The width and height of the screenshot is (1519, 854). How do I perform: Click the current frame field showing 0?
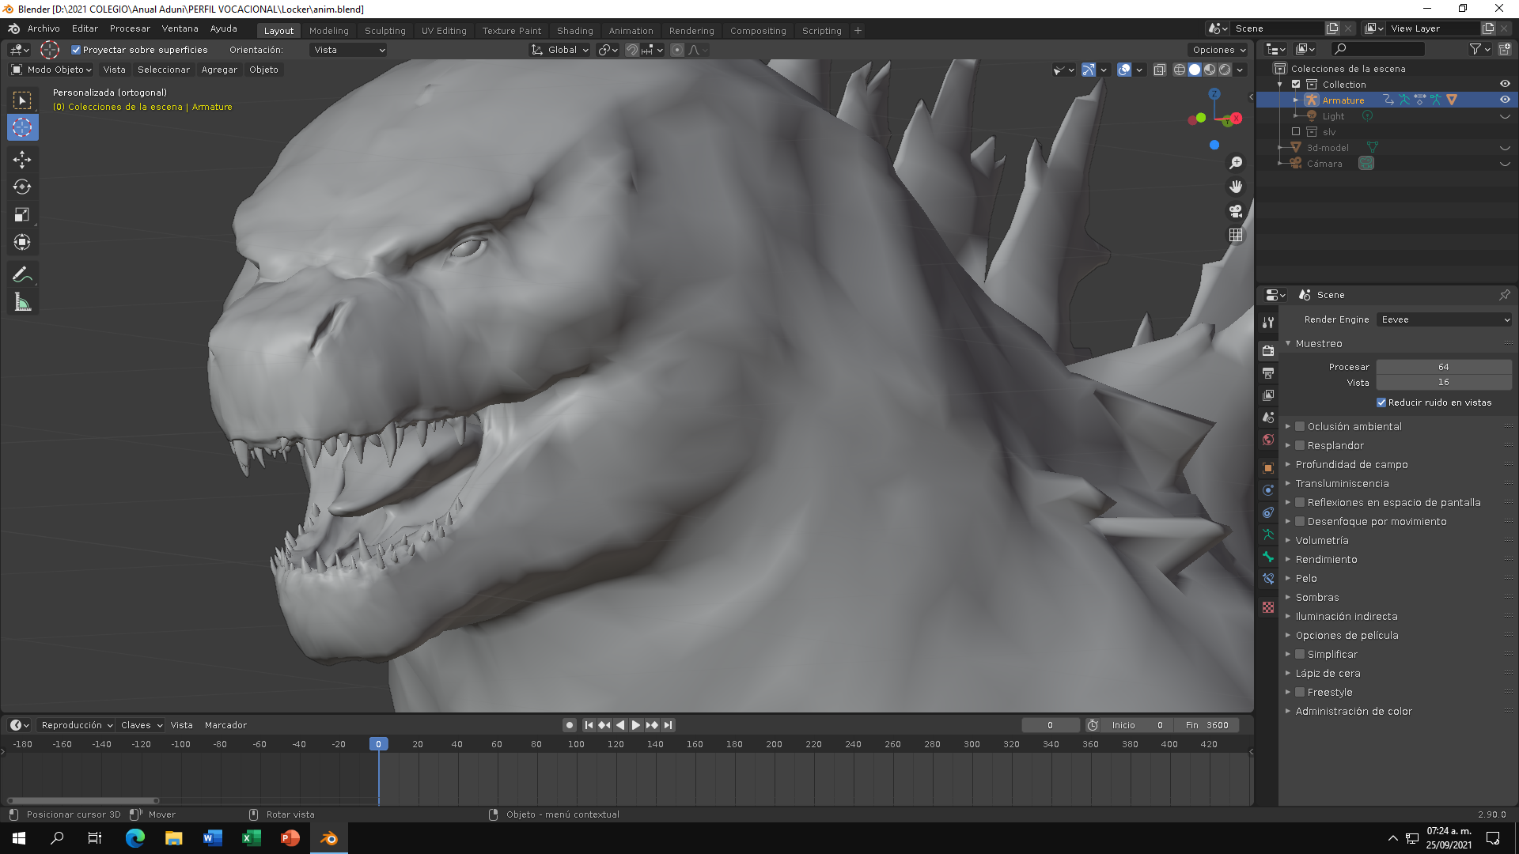tap(1050, 725)
